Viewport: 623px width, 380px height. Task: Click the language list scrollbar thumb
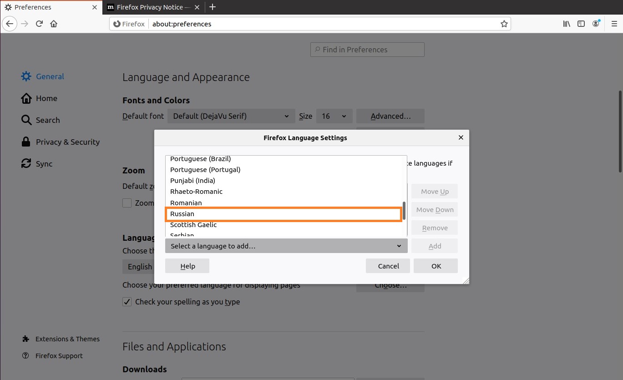[x=404, y=210]
